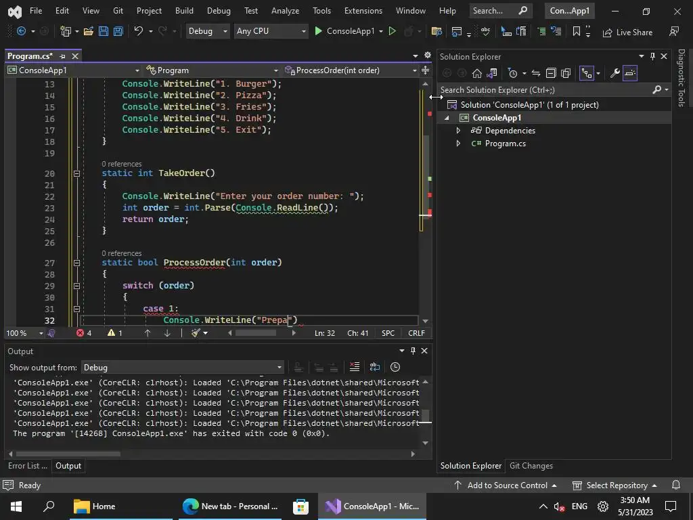Select the Program.cs* editor tab

coord(30,56)
